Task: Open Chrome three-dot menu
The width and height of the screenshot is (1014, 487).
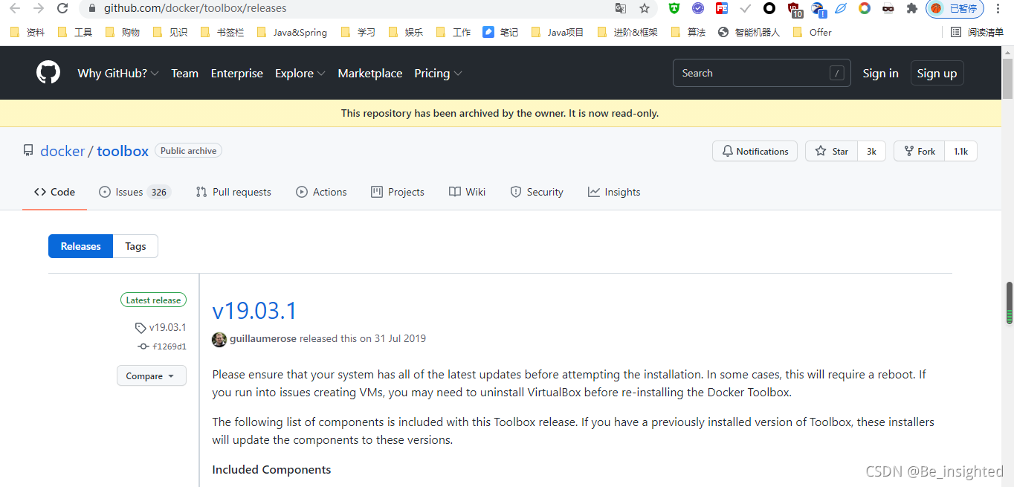Action: (998, 8)
